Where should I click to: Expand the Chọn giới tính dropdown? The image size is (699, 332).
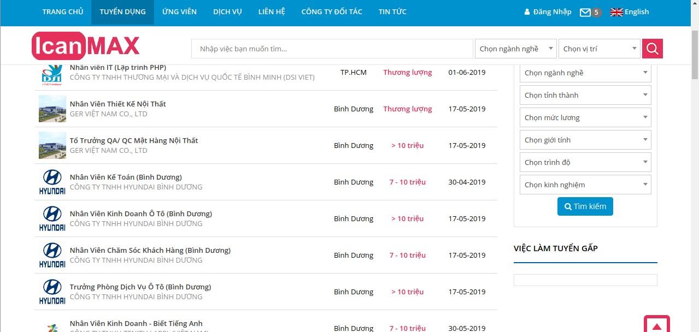[585, 140]
